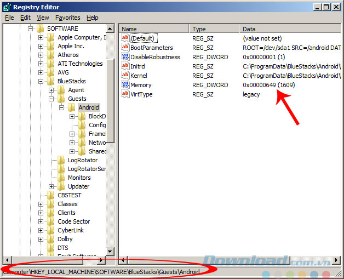
Task: Collapse the BlueStacks key
Action: 41,81
